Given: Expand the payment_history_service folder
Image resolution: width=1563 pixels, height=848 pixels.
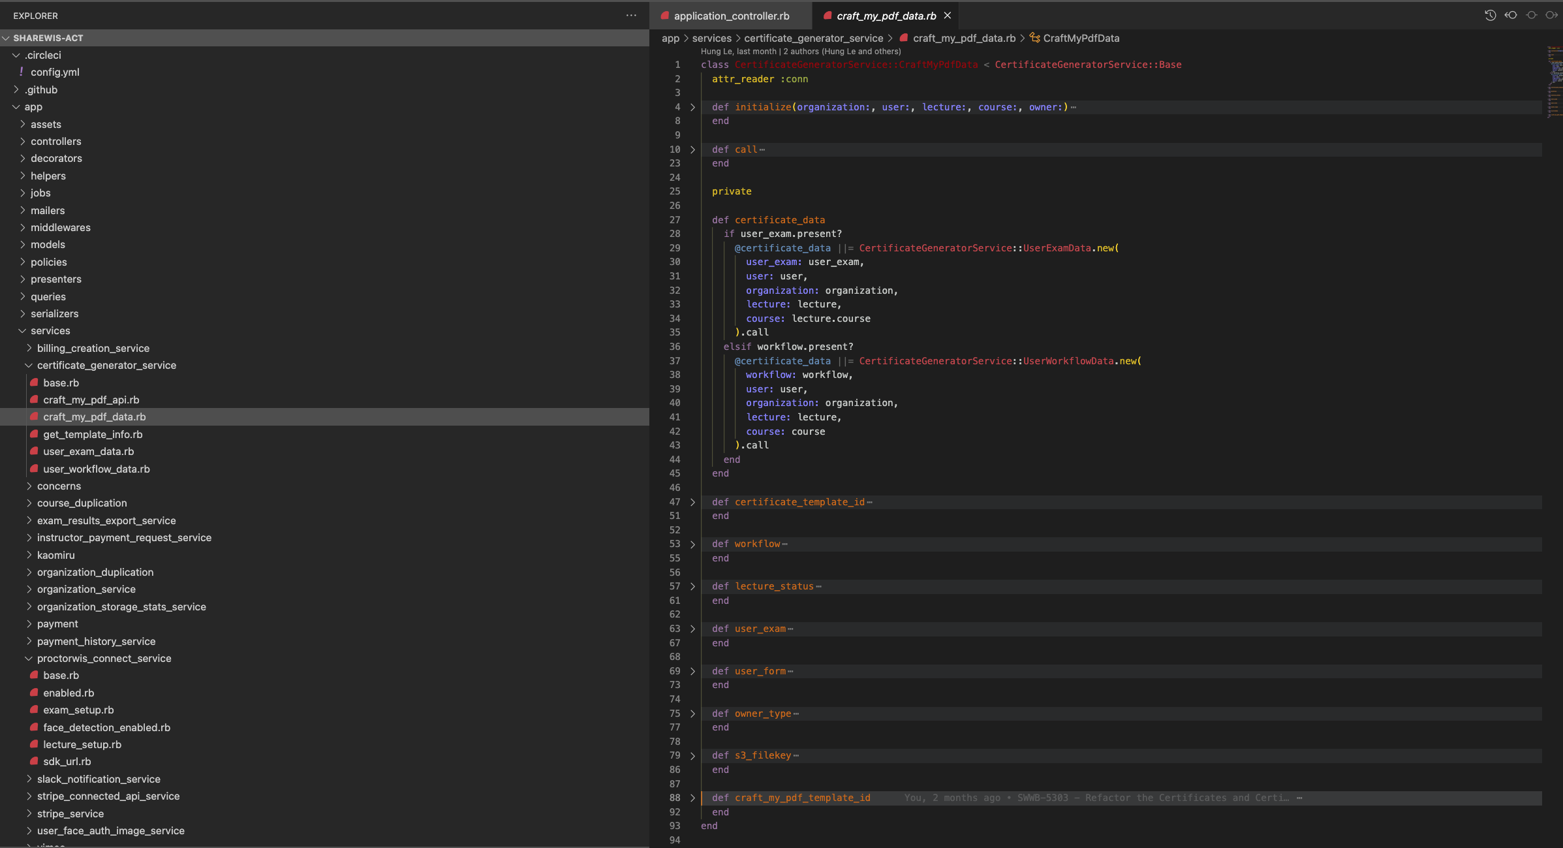Looking at the screenshot, I should tap(324, 641).
